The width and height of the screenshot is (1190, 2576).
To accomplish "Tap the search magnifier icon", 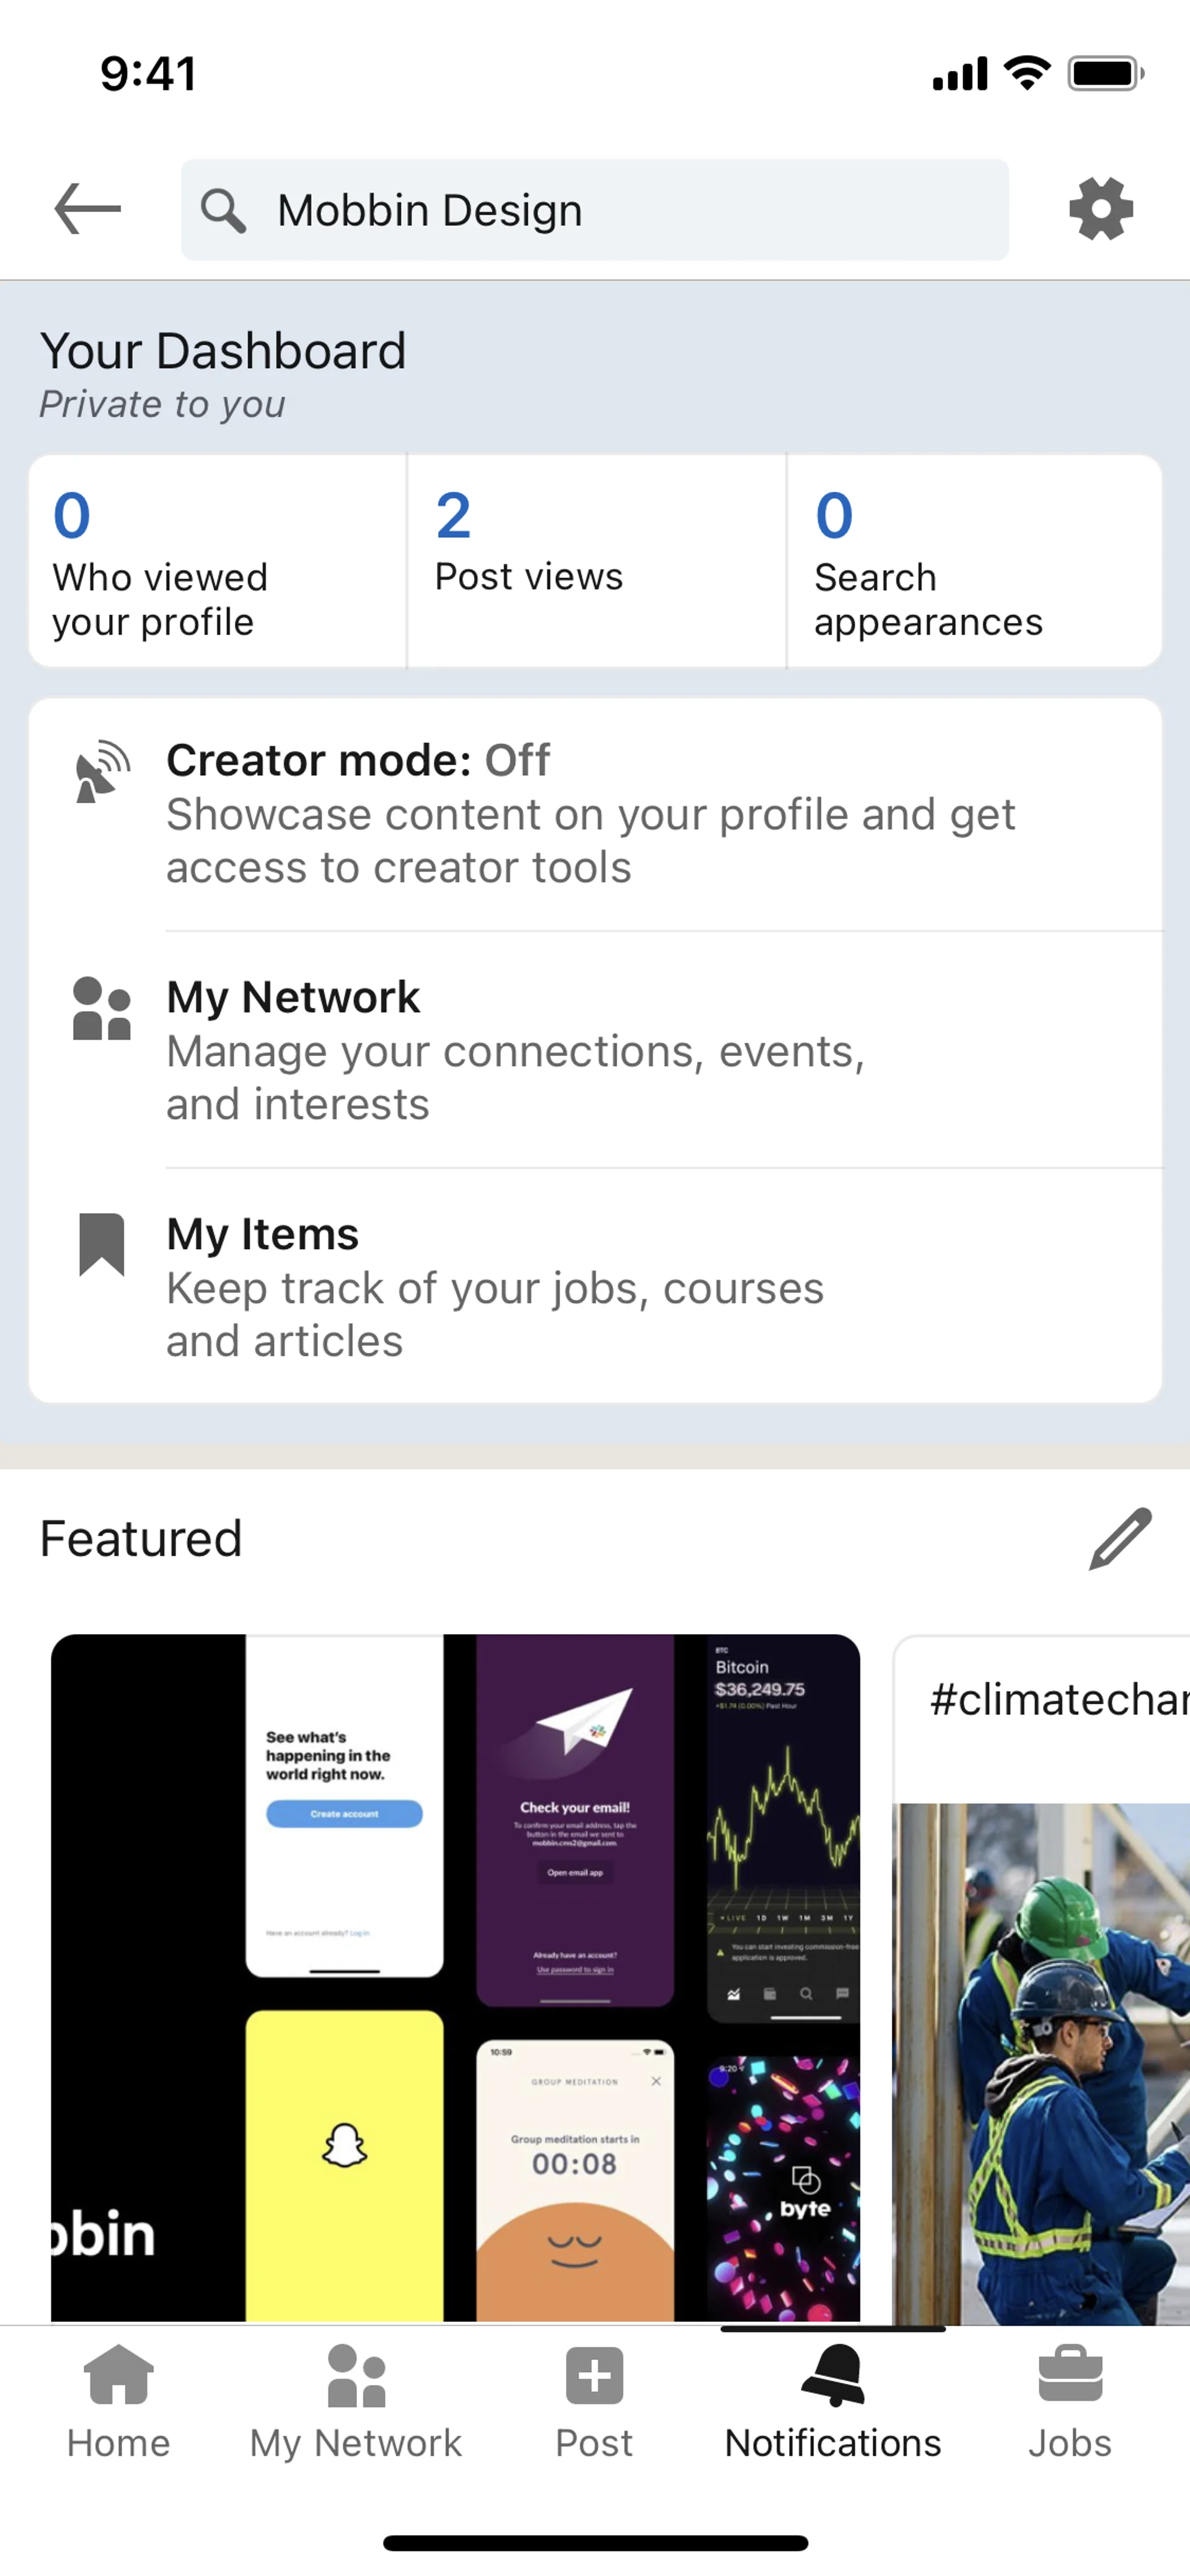I will click(222, 211).
